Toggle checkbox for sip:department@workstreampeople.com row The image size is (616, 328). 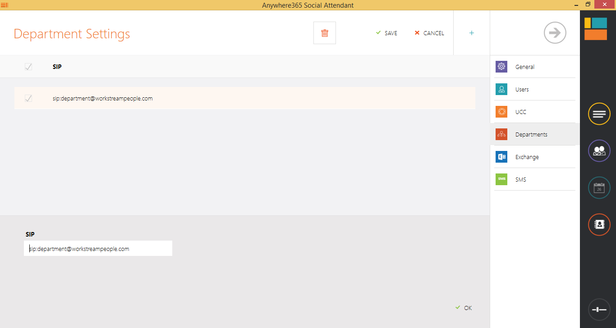(x=28, y=98)
